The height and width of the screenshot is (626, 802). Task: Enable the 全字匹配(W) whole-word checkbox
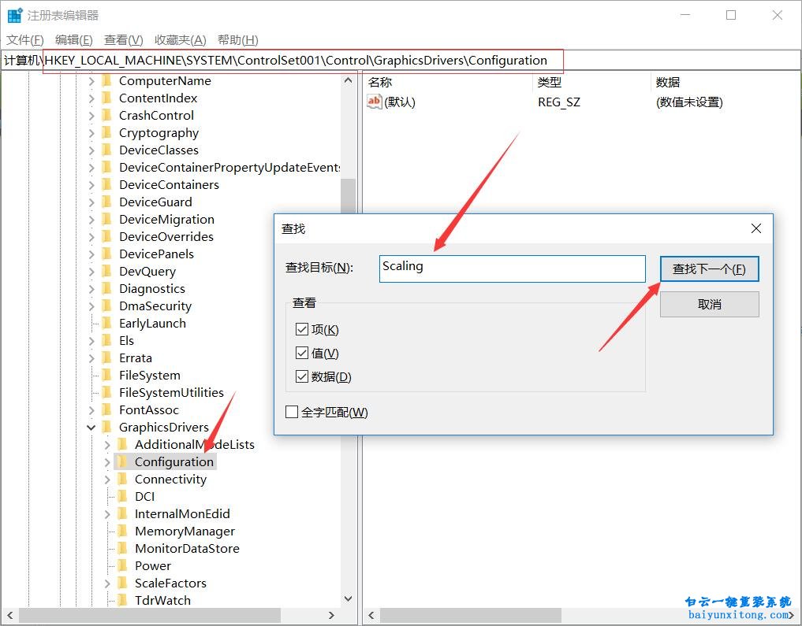point(292,412)
